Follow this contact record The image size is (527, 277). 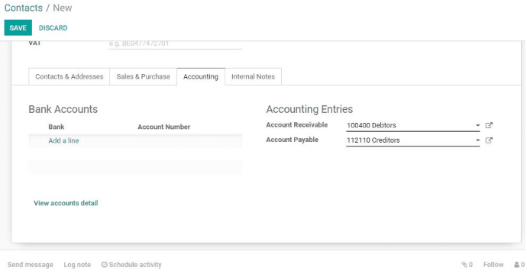point(493,265)
